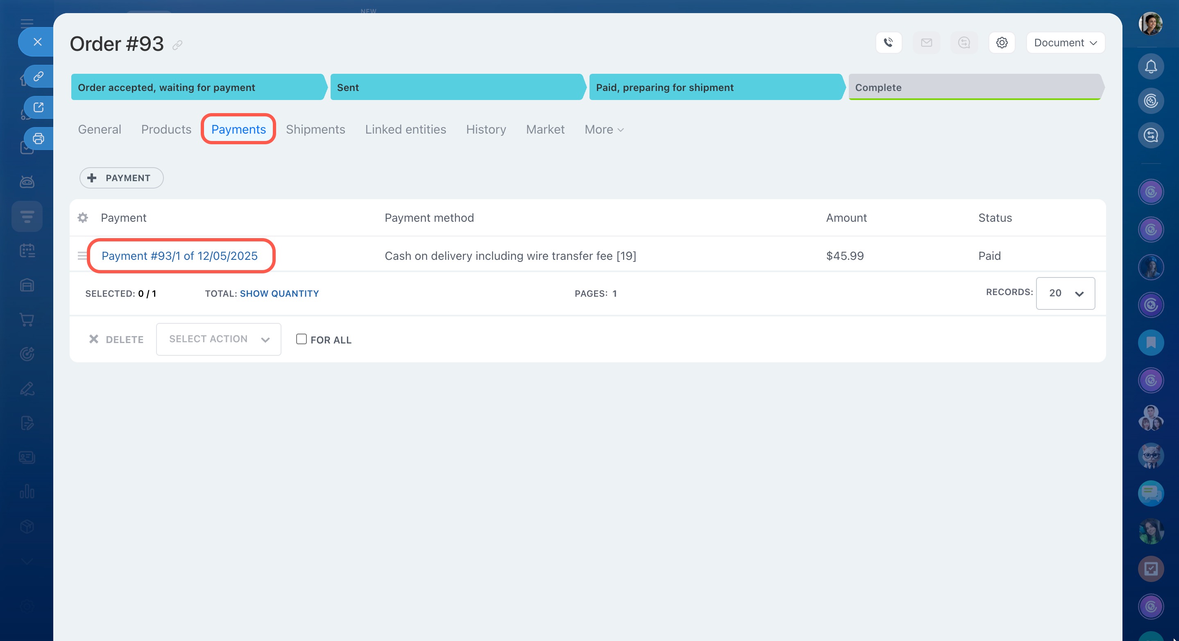Image resolution: width=1179 pixels, height=641 pixels.
Task: Click the copy order link icon beside title
Action: (x=177, y=45)
